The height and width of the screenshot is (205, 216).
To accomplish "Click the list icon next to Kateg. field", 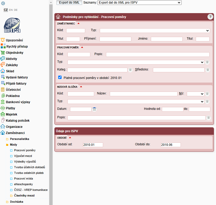I will 130,70.
